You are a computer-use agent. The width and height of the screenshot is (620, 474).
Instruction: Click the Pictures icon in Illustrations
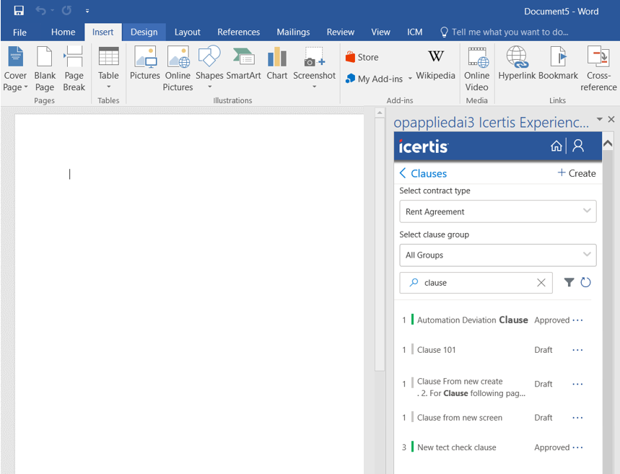tap(144, 63)
